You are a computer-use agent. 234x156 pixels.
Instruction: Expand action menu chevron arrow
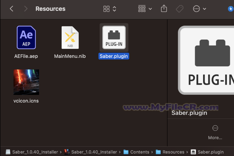[x=204, y=9]
